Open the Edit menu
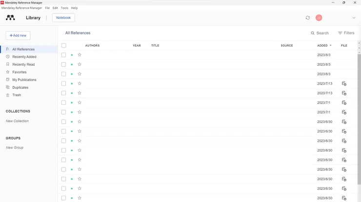 [x=55, y=8]
